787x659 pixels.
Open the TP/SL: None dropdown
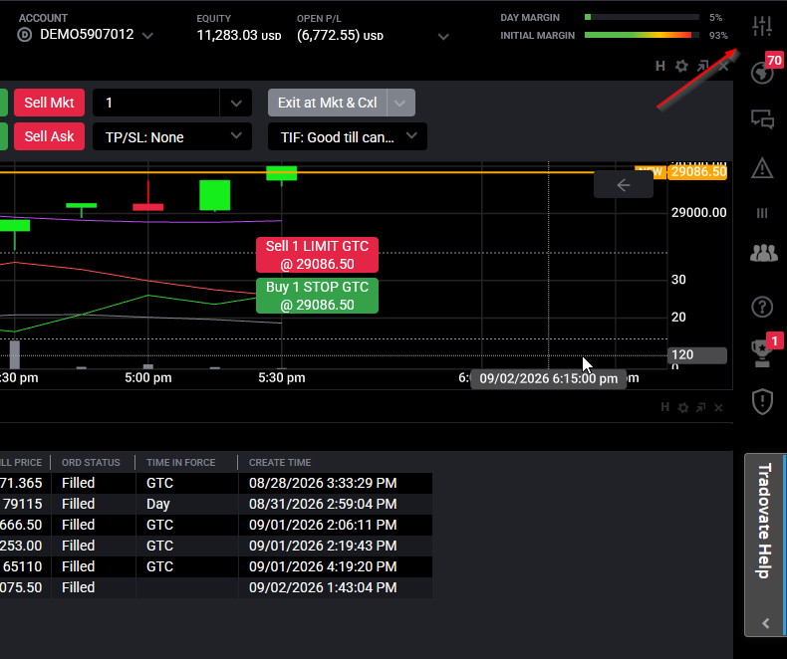(172, 137)
